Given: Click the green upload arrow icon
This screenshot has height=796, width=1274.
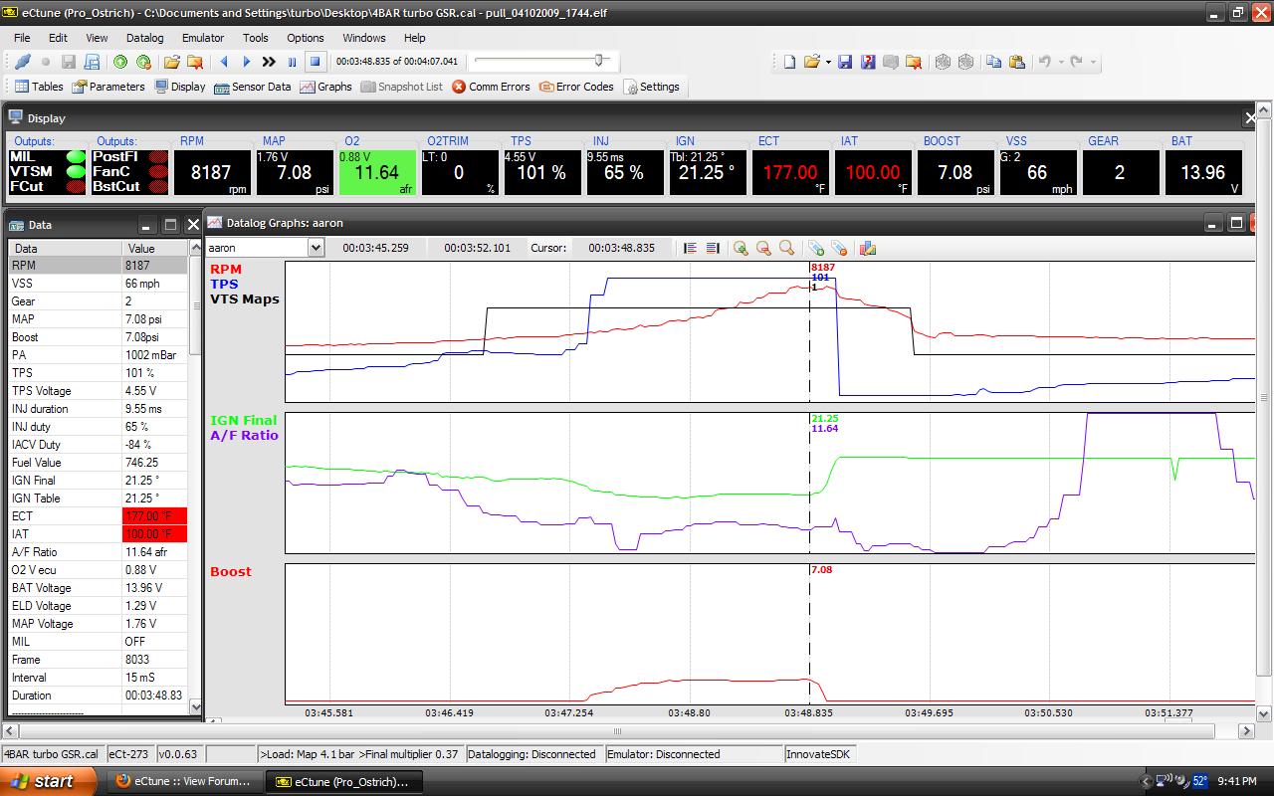Looking at the screenshot, I should point(120,62).
